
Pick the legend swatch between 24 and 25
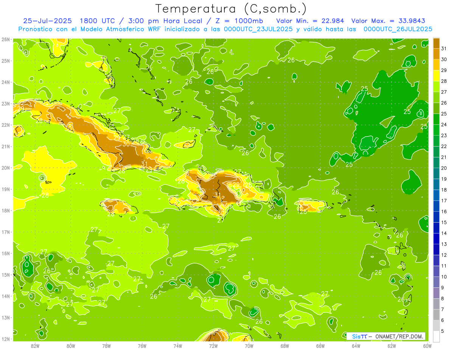click(x=436, y=119)
